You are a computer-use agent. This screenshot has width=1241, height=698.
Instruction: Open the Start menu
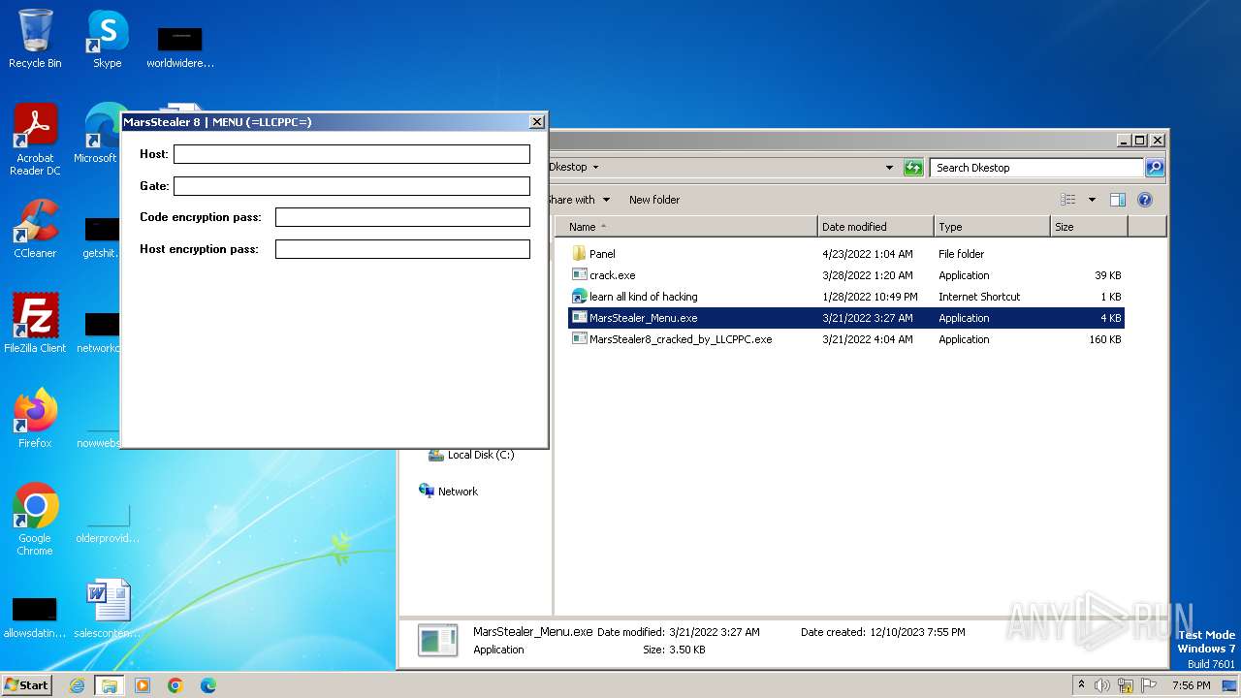26,685
